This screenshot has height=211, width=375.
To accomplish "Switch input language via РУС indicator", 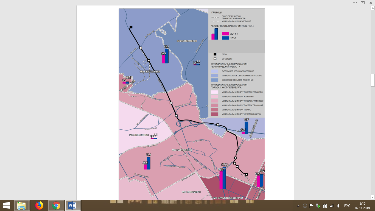I will click(347, 206).
